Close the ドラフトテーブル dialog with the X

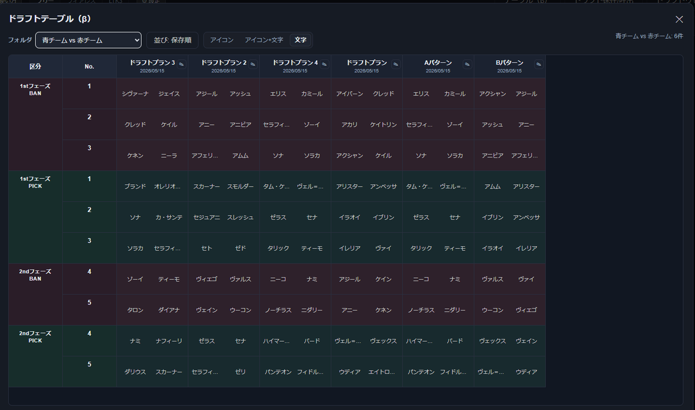[679, 19]
